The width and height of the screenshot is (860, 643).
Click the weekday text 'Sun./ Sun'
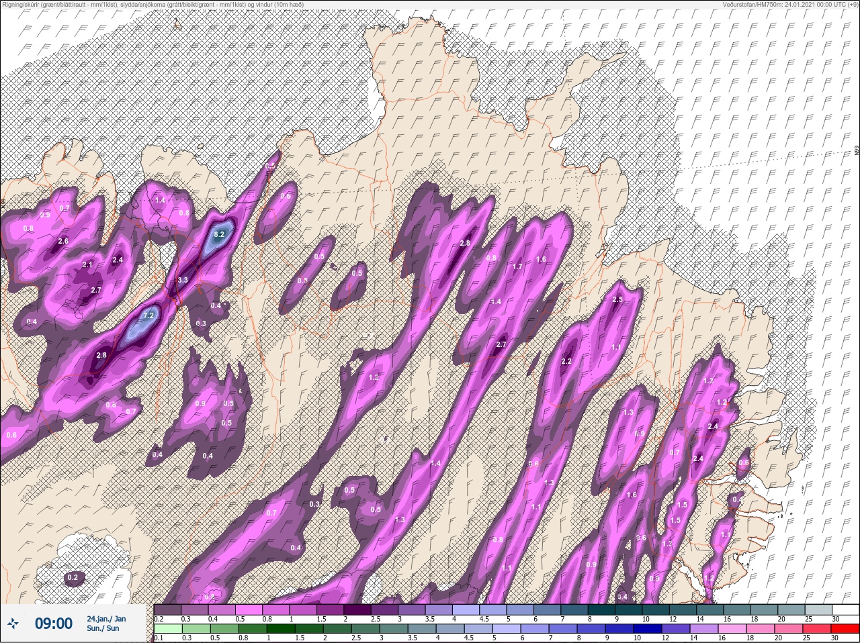[x=103, y=628]
